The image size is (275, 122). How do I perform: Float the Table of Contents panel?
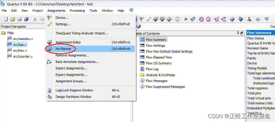[x=242, y=33]
